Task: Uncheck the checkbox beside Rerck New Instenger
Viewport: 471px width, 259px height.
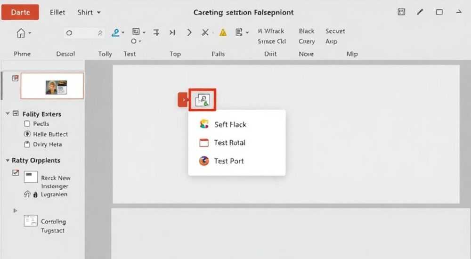Action: coord(16,172)
